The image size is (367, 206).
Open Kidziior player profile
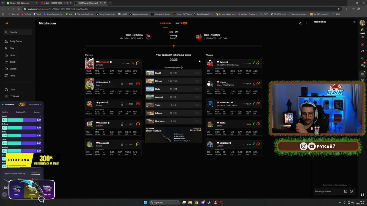[x=103, y=123]
